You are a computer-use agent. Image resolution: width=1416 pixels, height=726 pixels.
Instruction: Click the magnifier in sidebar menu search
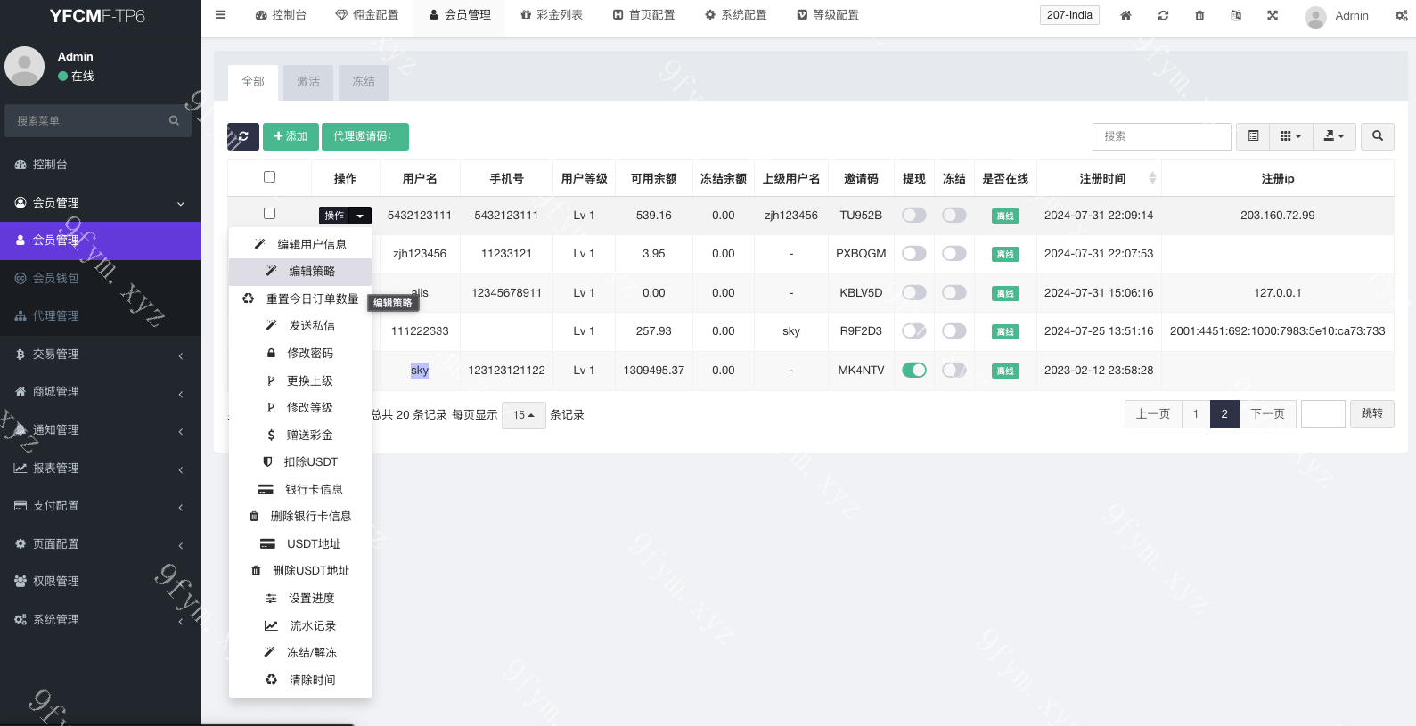click(174, 120)
